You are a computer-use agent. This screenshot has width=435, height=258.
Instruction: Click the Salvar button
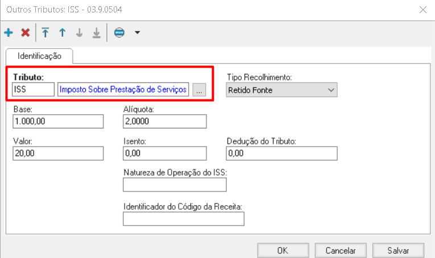pos(398,251)
